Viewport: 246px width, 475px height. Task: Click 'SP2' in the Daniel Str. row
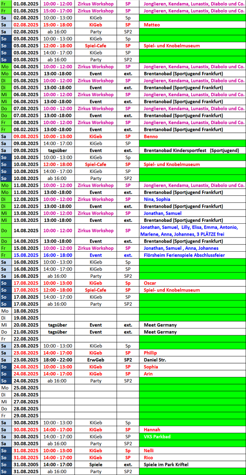pos(128,360)
